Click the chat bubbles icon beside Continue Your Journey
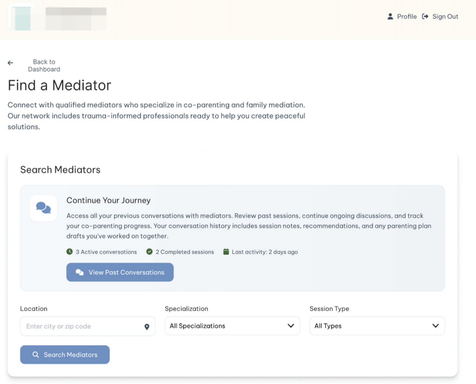 coord(43,207)
